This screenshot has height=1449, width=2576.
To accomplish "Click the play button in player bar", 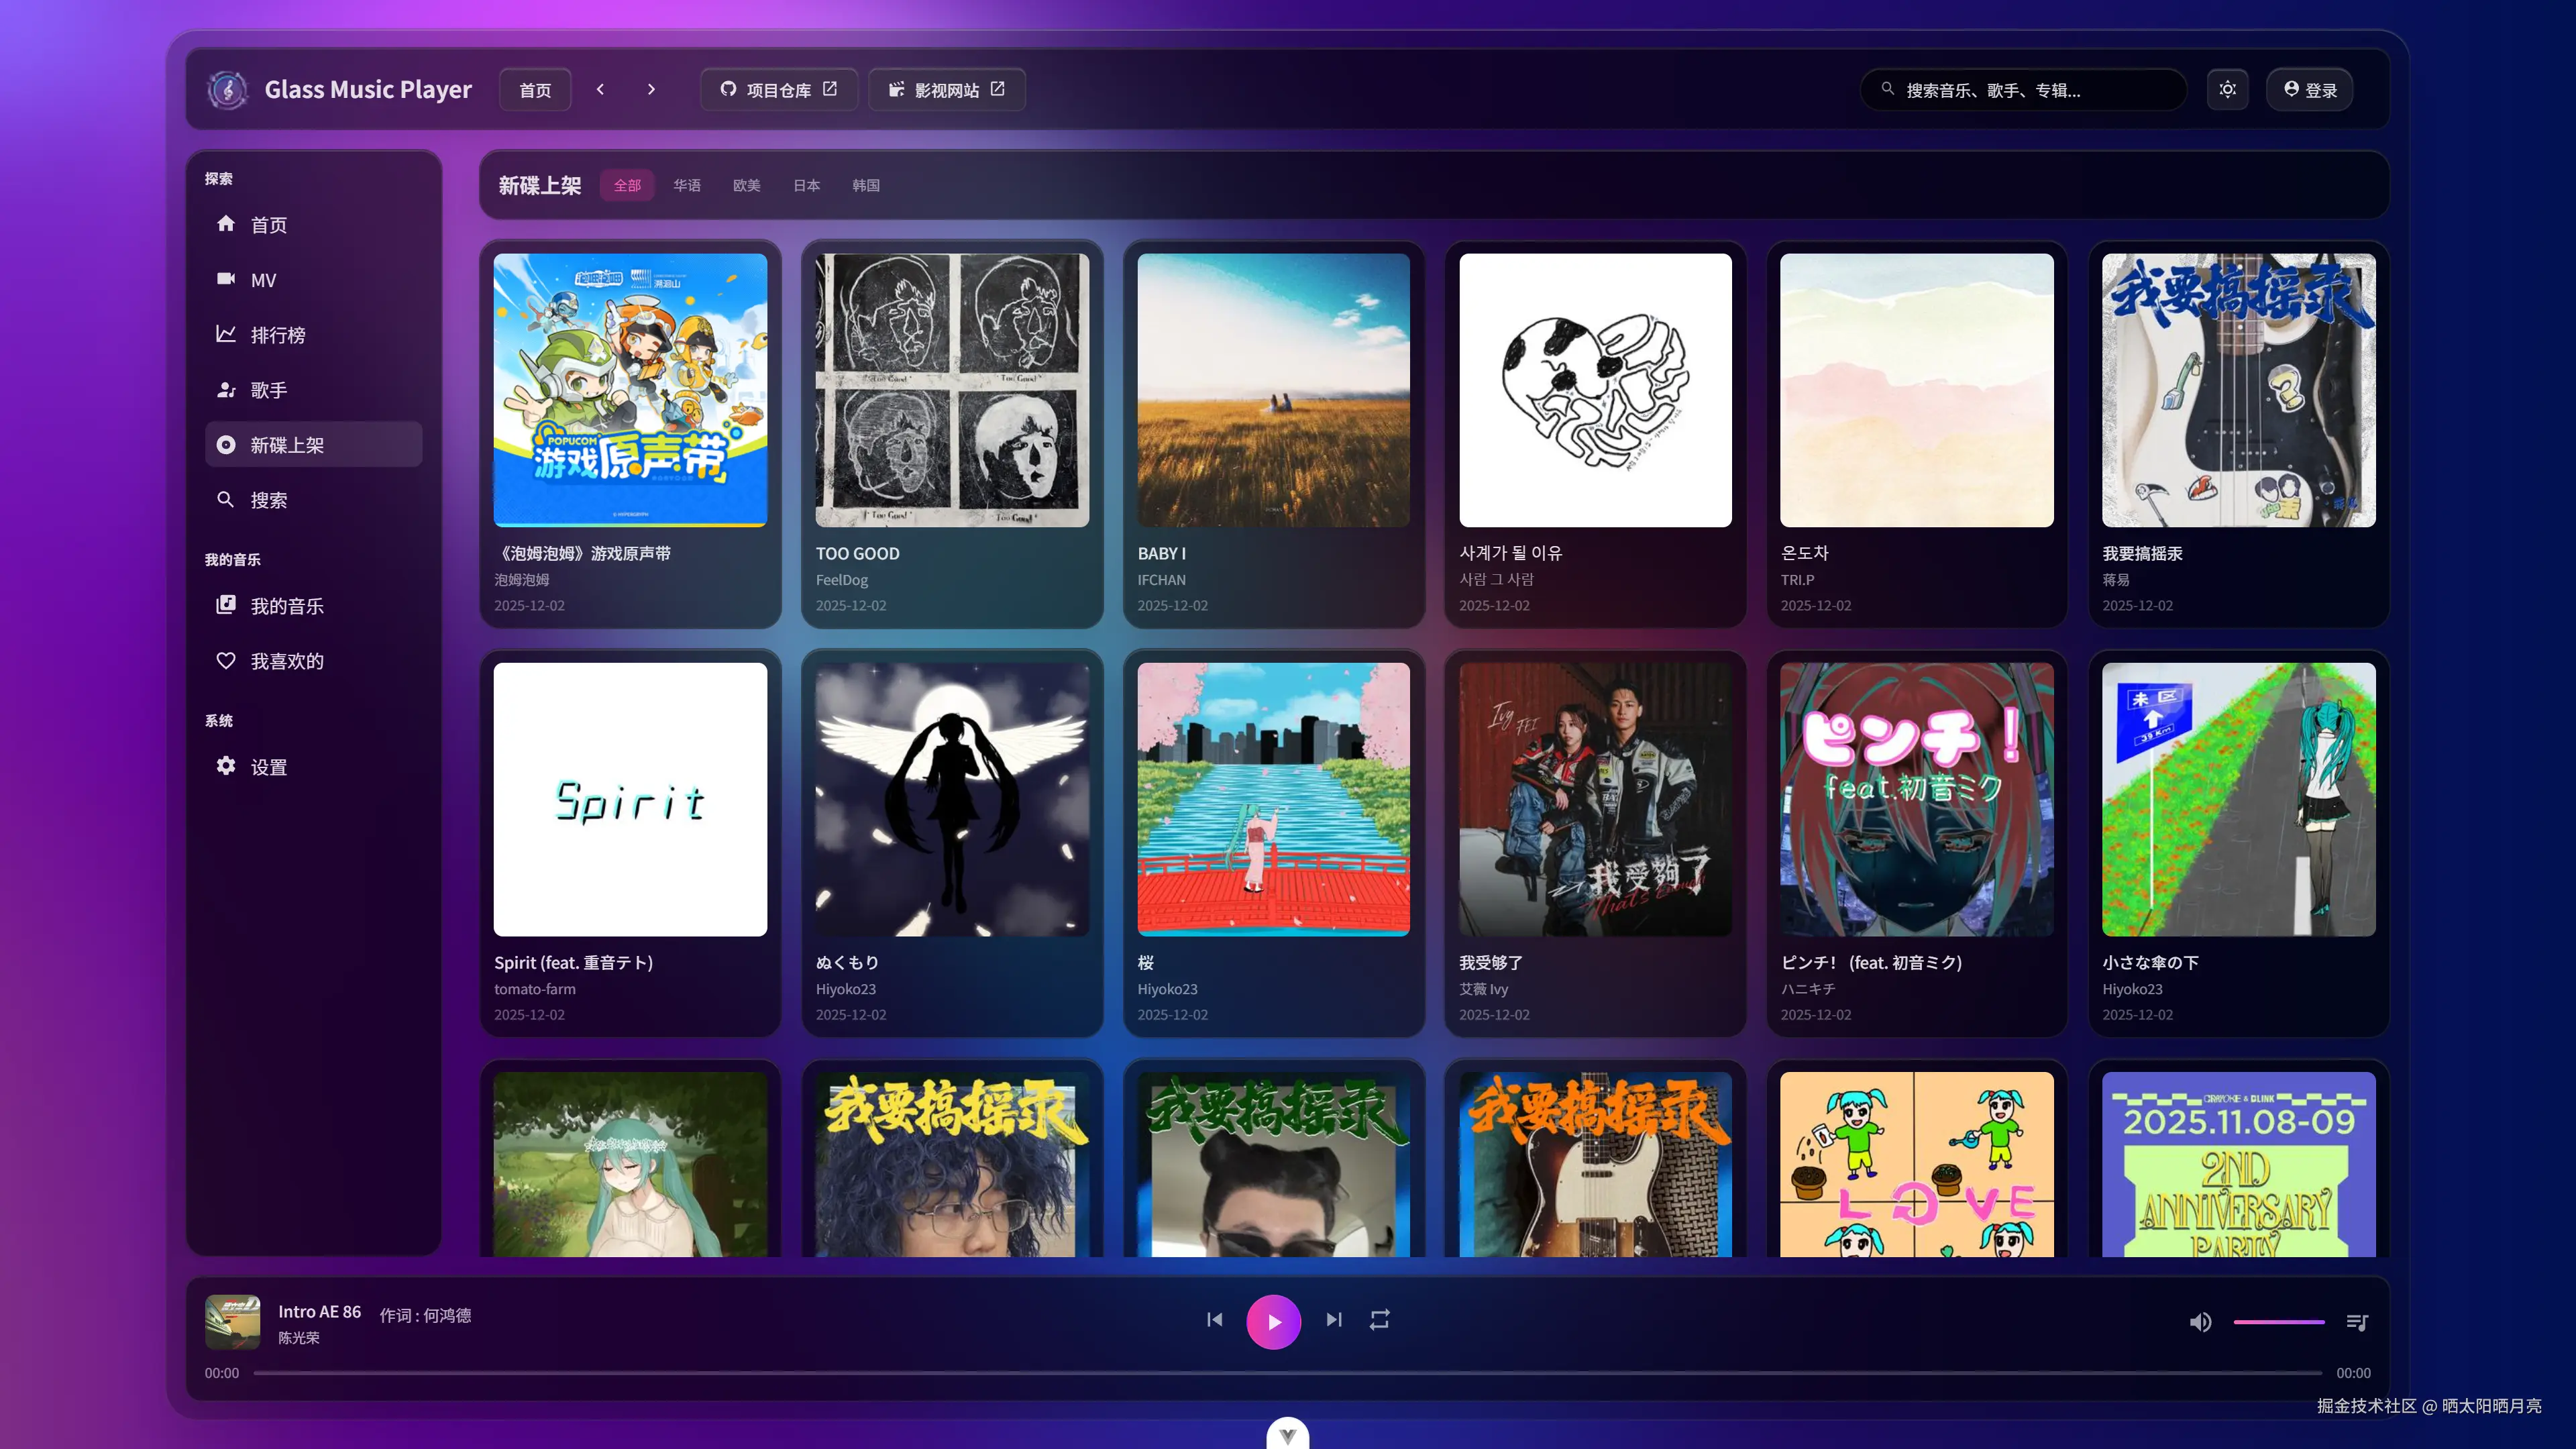I will point(1273,1321).
